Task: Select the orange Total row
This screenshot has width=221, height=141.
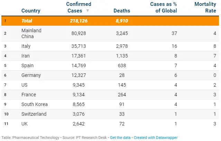Action: [x=110, y=21]
